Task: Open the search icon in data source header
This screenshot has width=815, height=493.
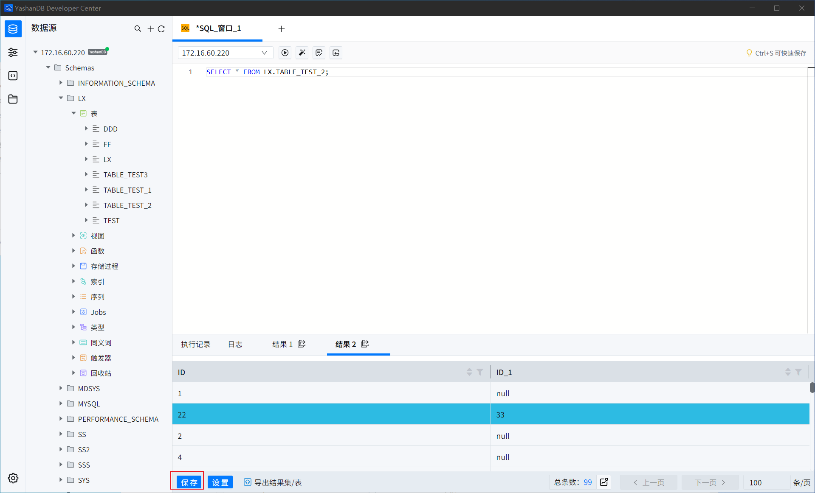Action: [x=138, y=29]
